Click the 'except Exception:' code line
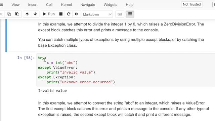The image size is (215, 121). [x=56, y=77]
